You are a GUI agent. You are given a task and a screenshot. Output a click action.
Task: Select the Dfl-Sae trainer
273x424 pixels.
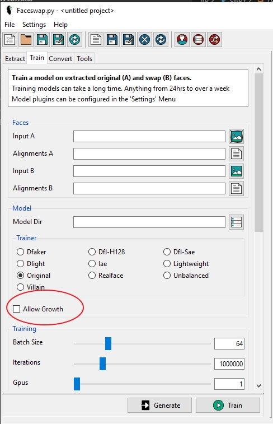click(179, 251)
